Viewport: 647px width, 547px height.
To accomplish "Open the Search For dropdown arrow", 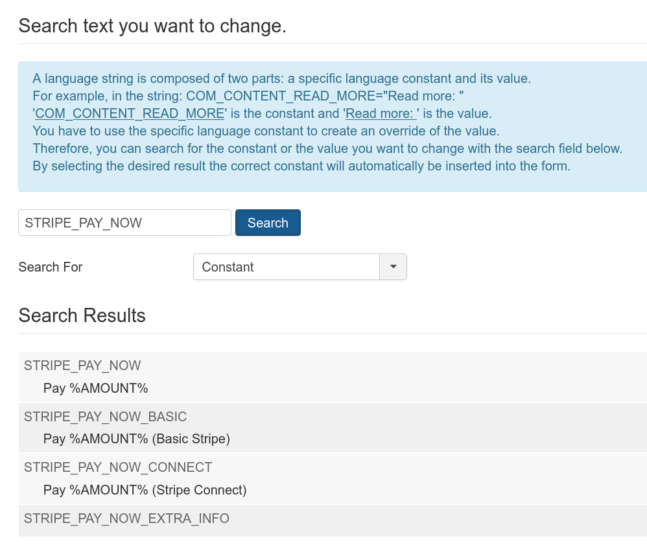I will click(x=394, y=267).
